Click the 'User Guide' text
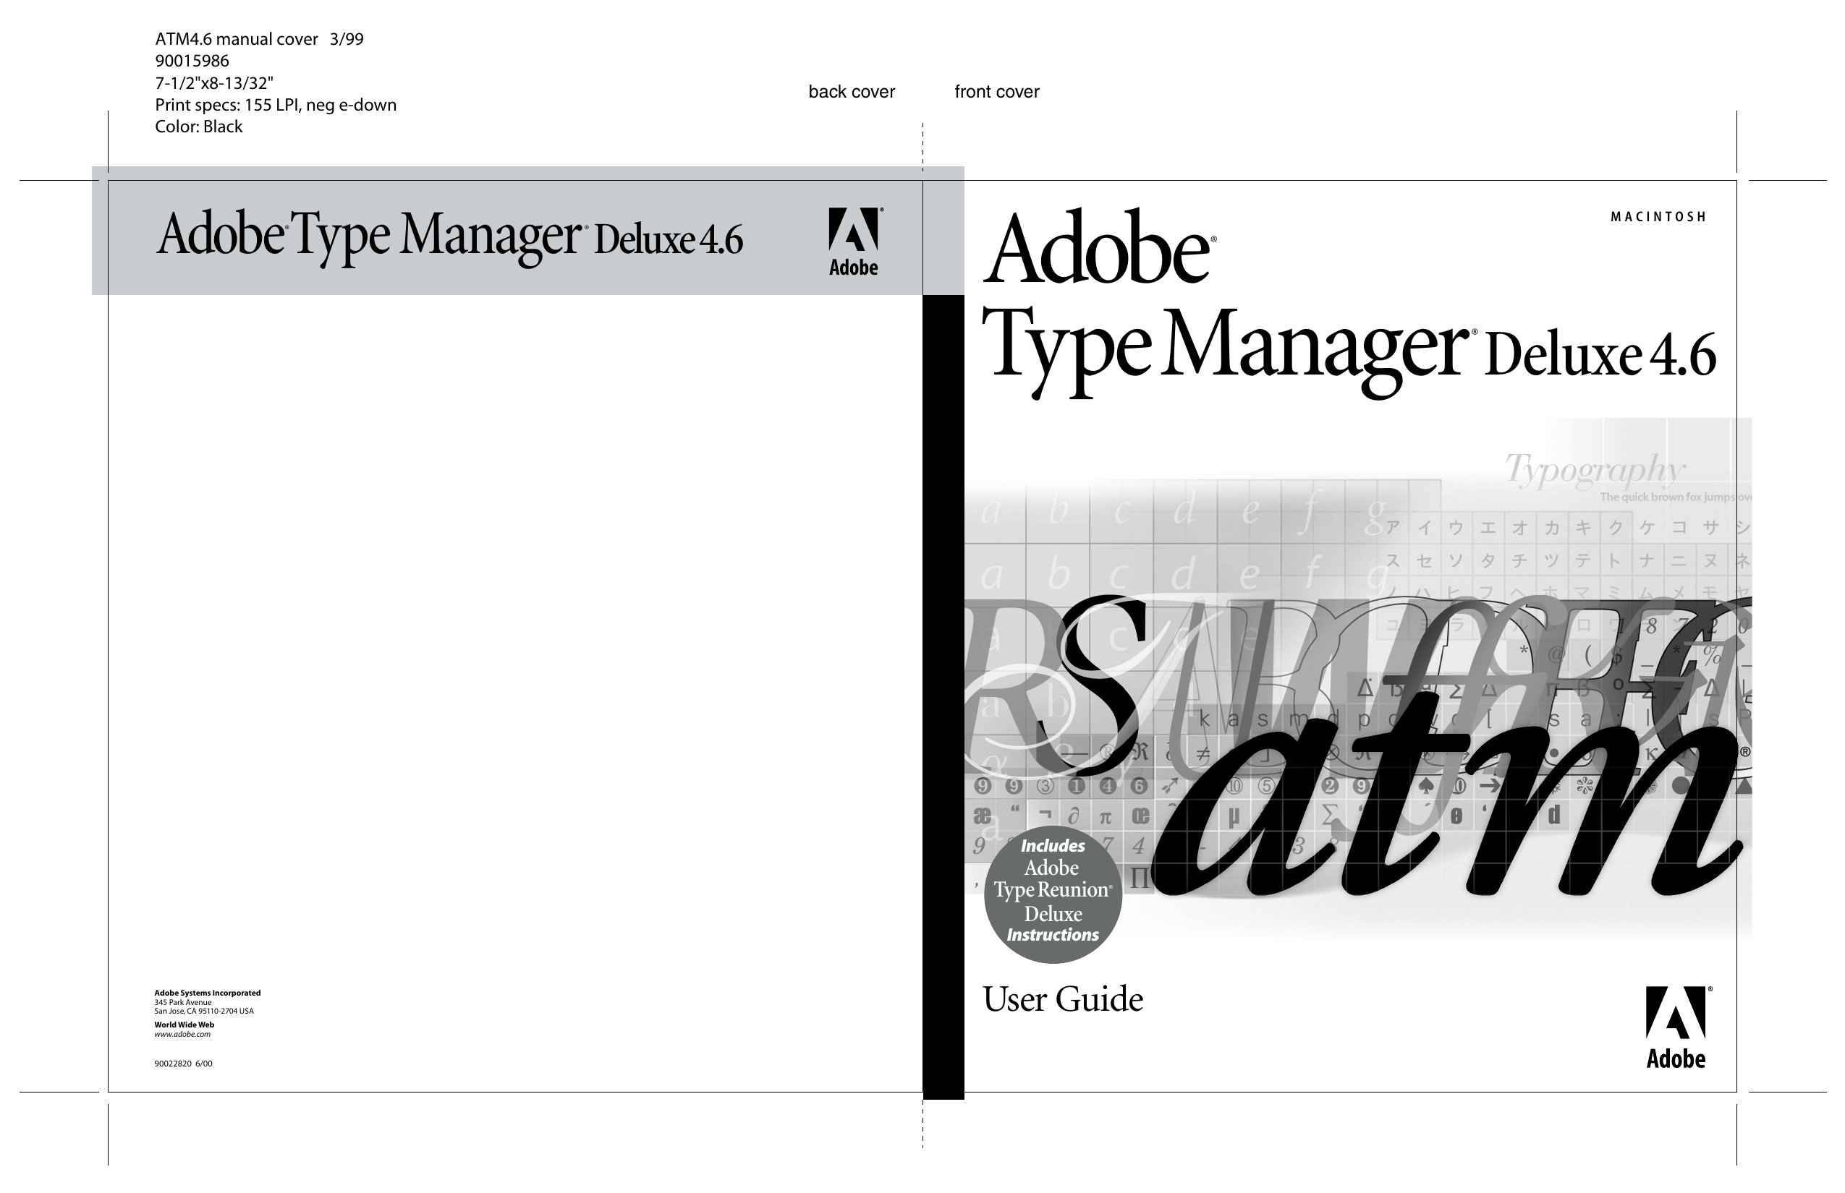1845x1193 pixels. click(x=1063, y=1000)
